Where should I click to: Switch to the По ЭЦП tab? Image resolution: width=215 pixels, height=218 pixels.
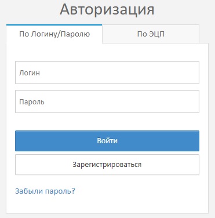[151, 34]
